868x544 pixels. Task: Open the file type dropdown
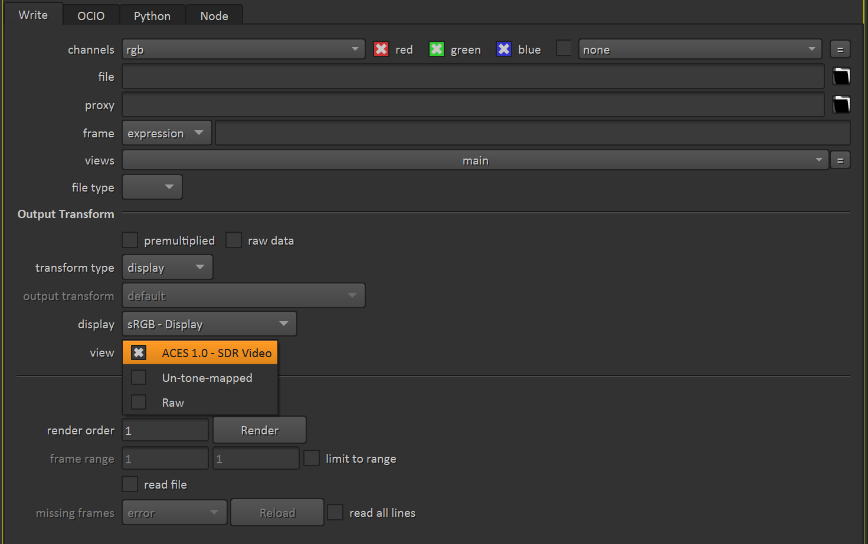coord(152,187)
